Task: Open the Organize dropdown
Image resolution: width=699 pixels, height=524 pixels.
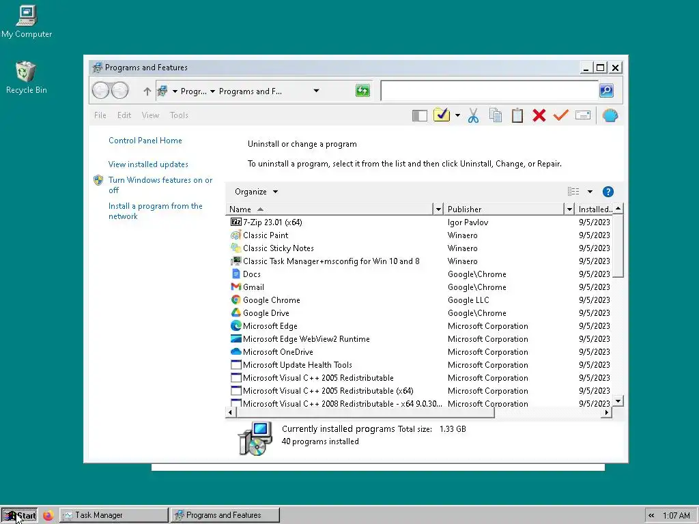Action: coord(257,192)
